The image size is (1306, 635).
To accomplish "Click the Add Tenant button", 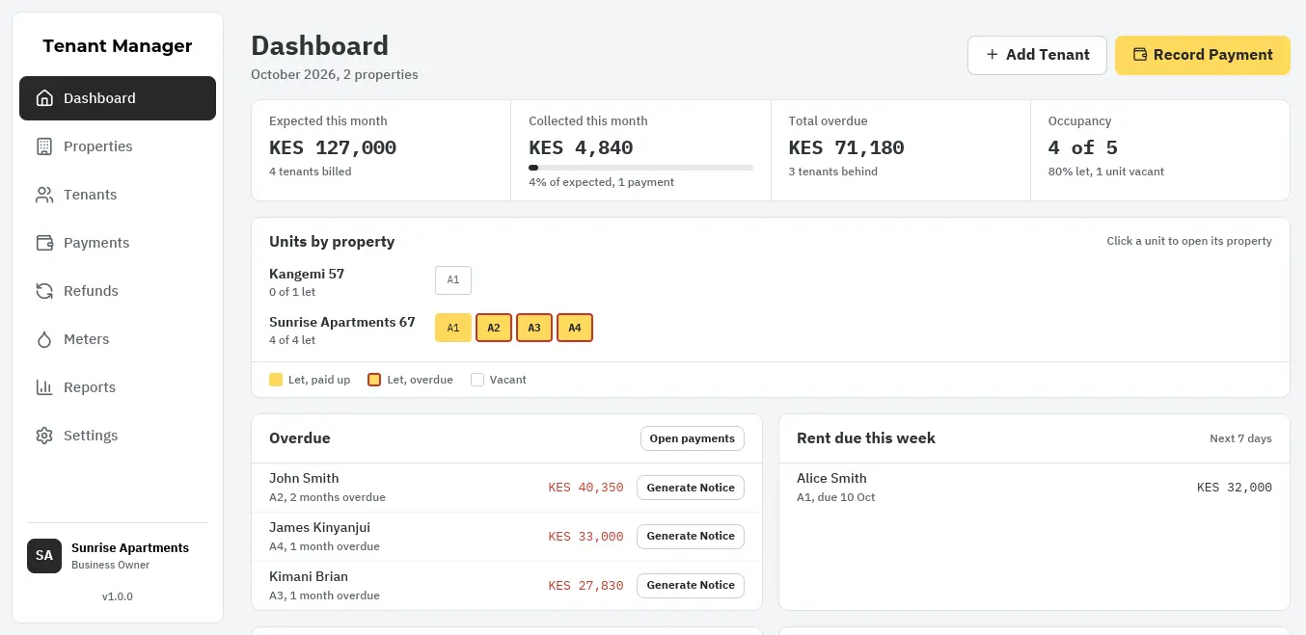I will pyautogui.click(x=1037, y=55).
